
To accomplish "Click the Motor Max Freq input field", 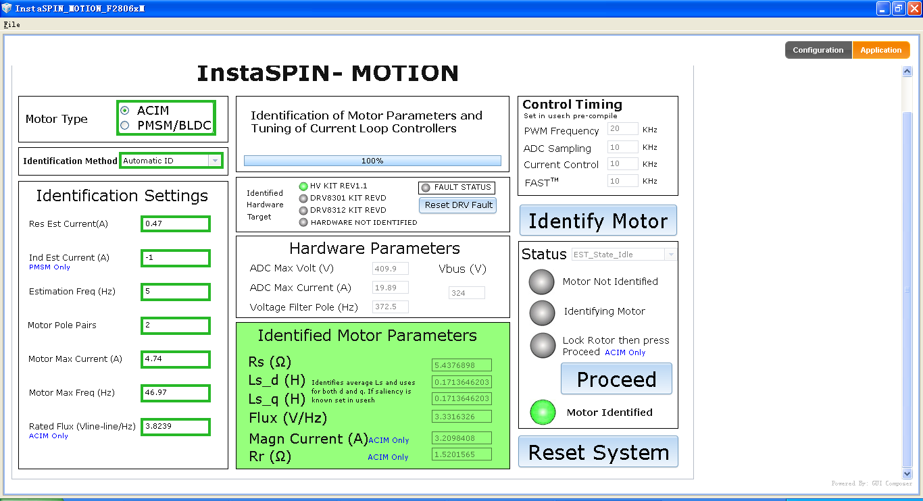I will 176,393.
